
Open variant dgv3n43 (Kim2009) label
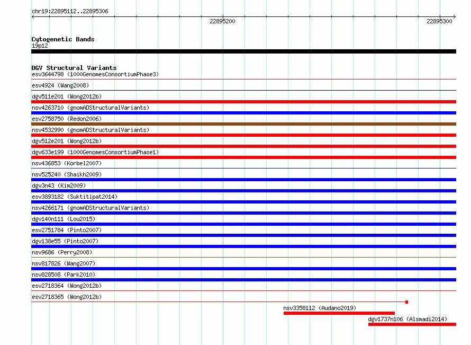tap(59, 185)
